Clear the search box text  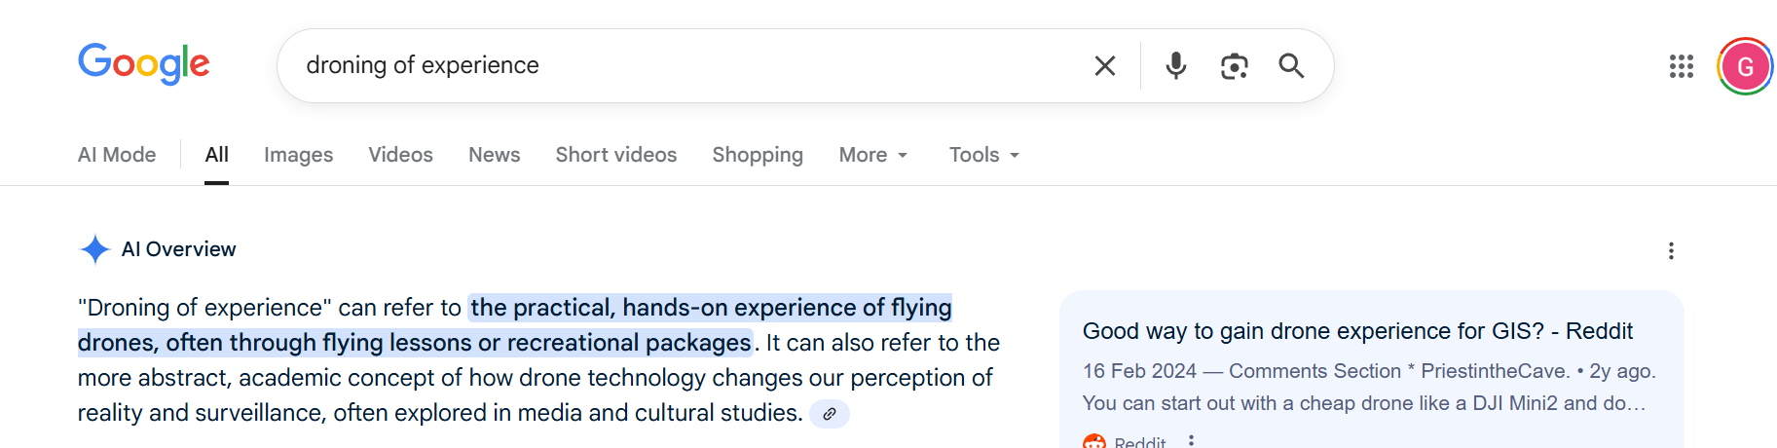click(1104, 65)
